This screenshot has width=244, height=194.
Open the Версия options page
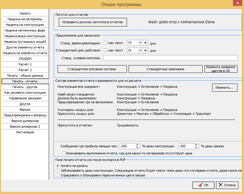click(25, 109)
